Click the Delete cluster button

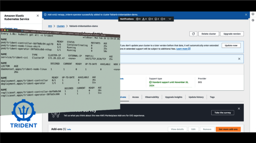coord(209,34)
